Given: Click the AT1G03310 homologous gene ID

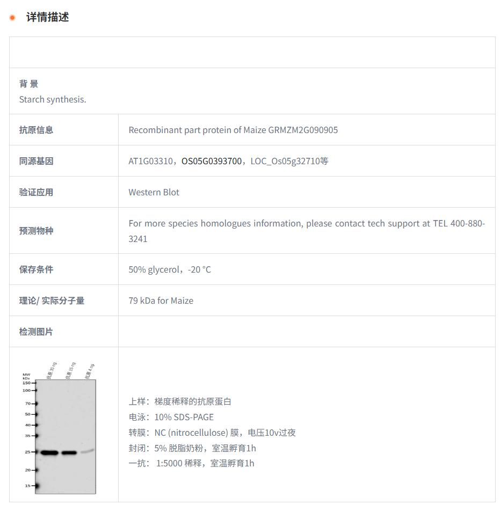Looking at the screenshot, I should point(150,161).
